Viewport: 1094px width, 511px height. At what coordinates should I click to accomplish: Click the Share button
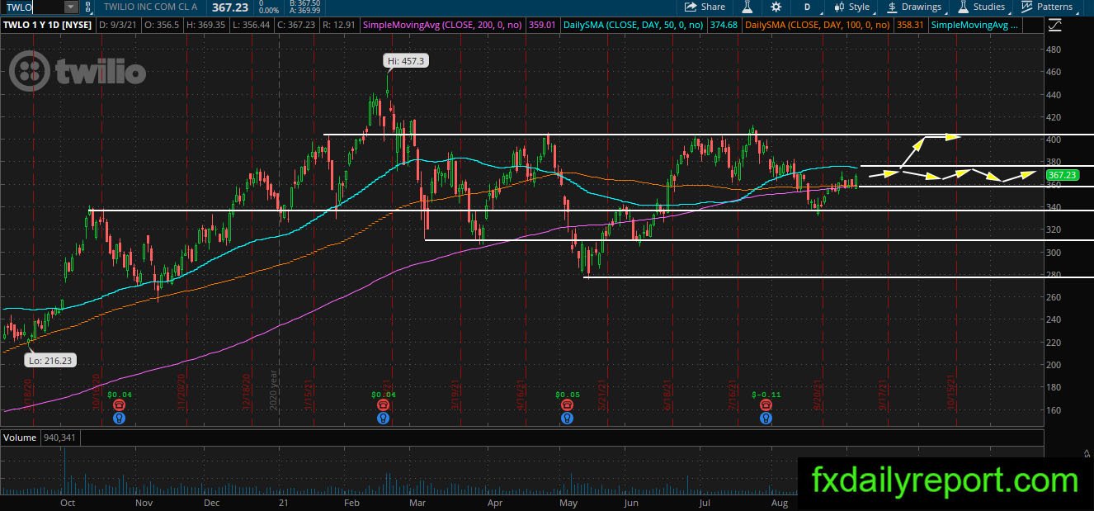(705, 7)
